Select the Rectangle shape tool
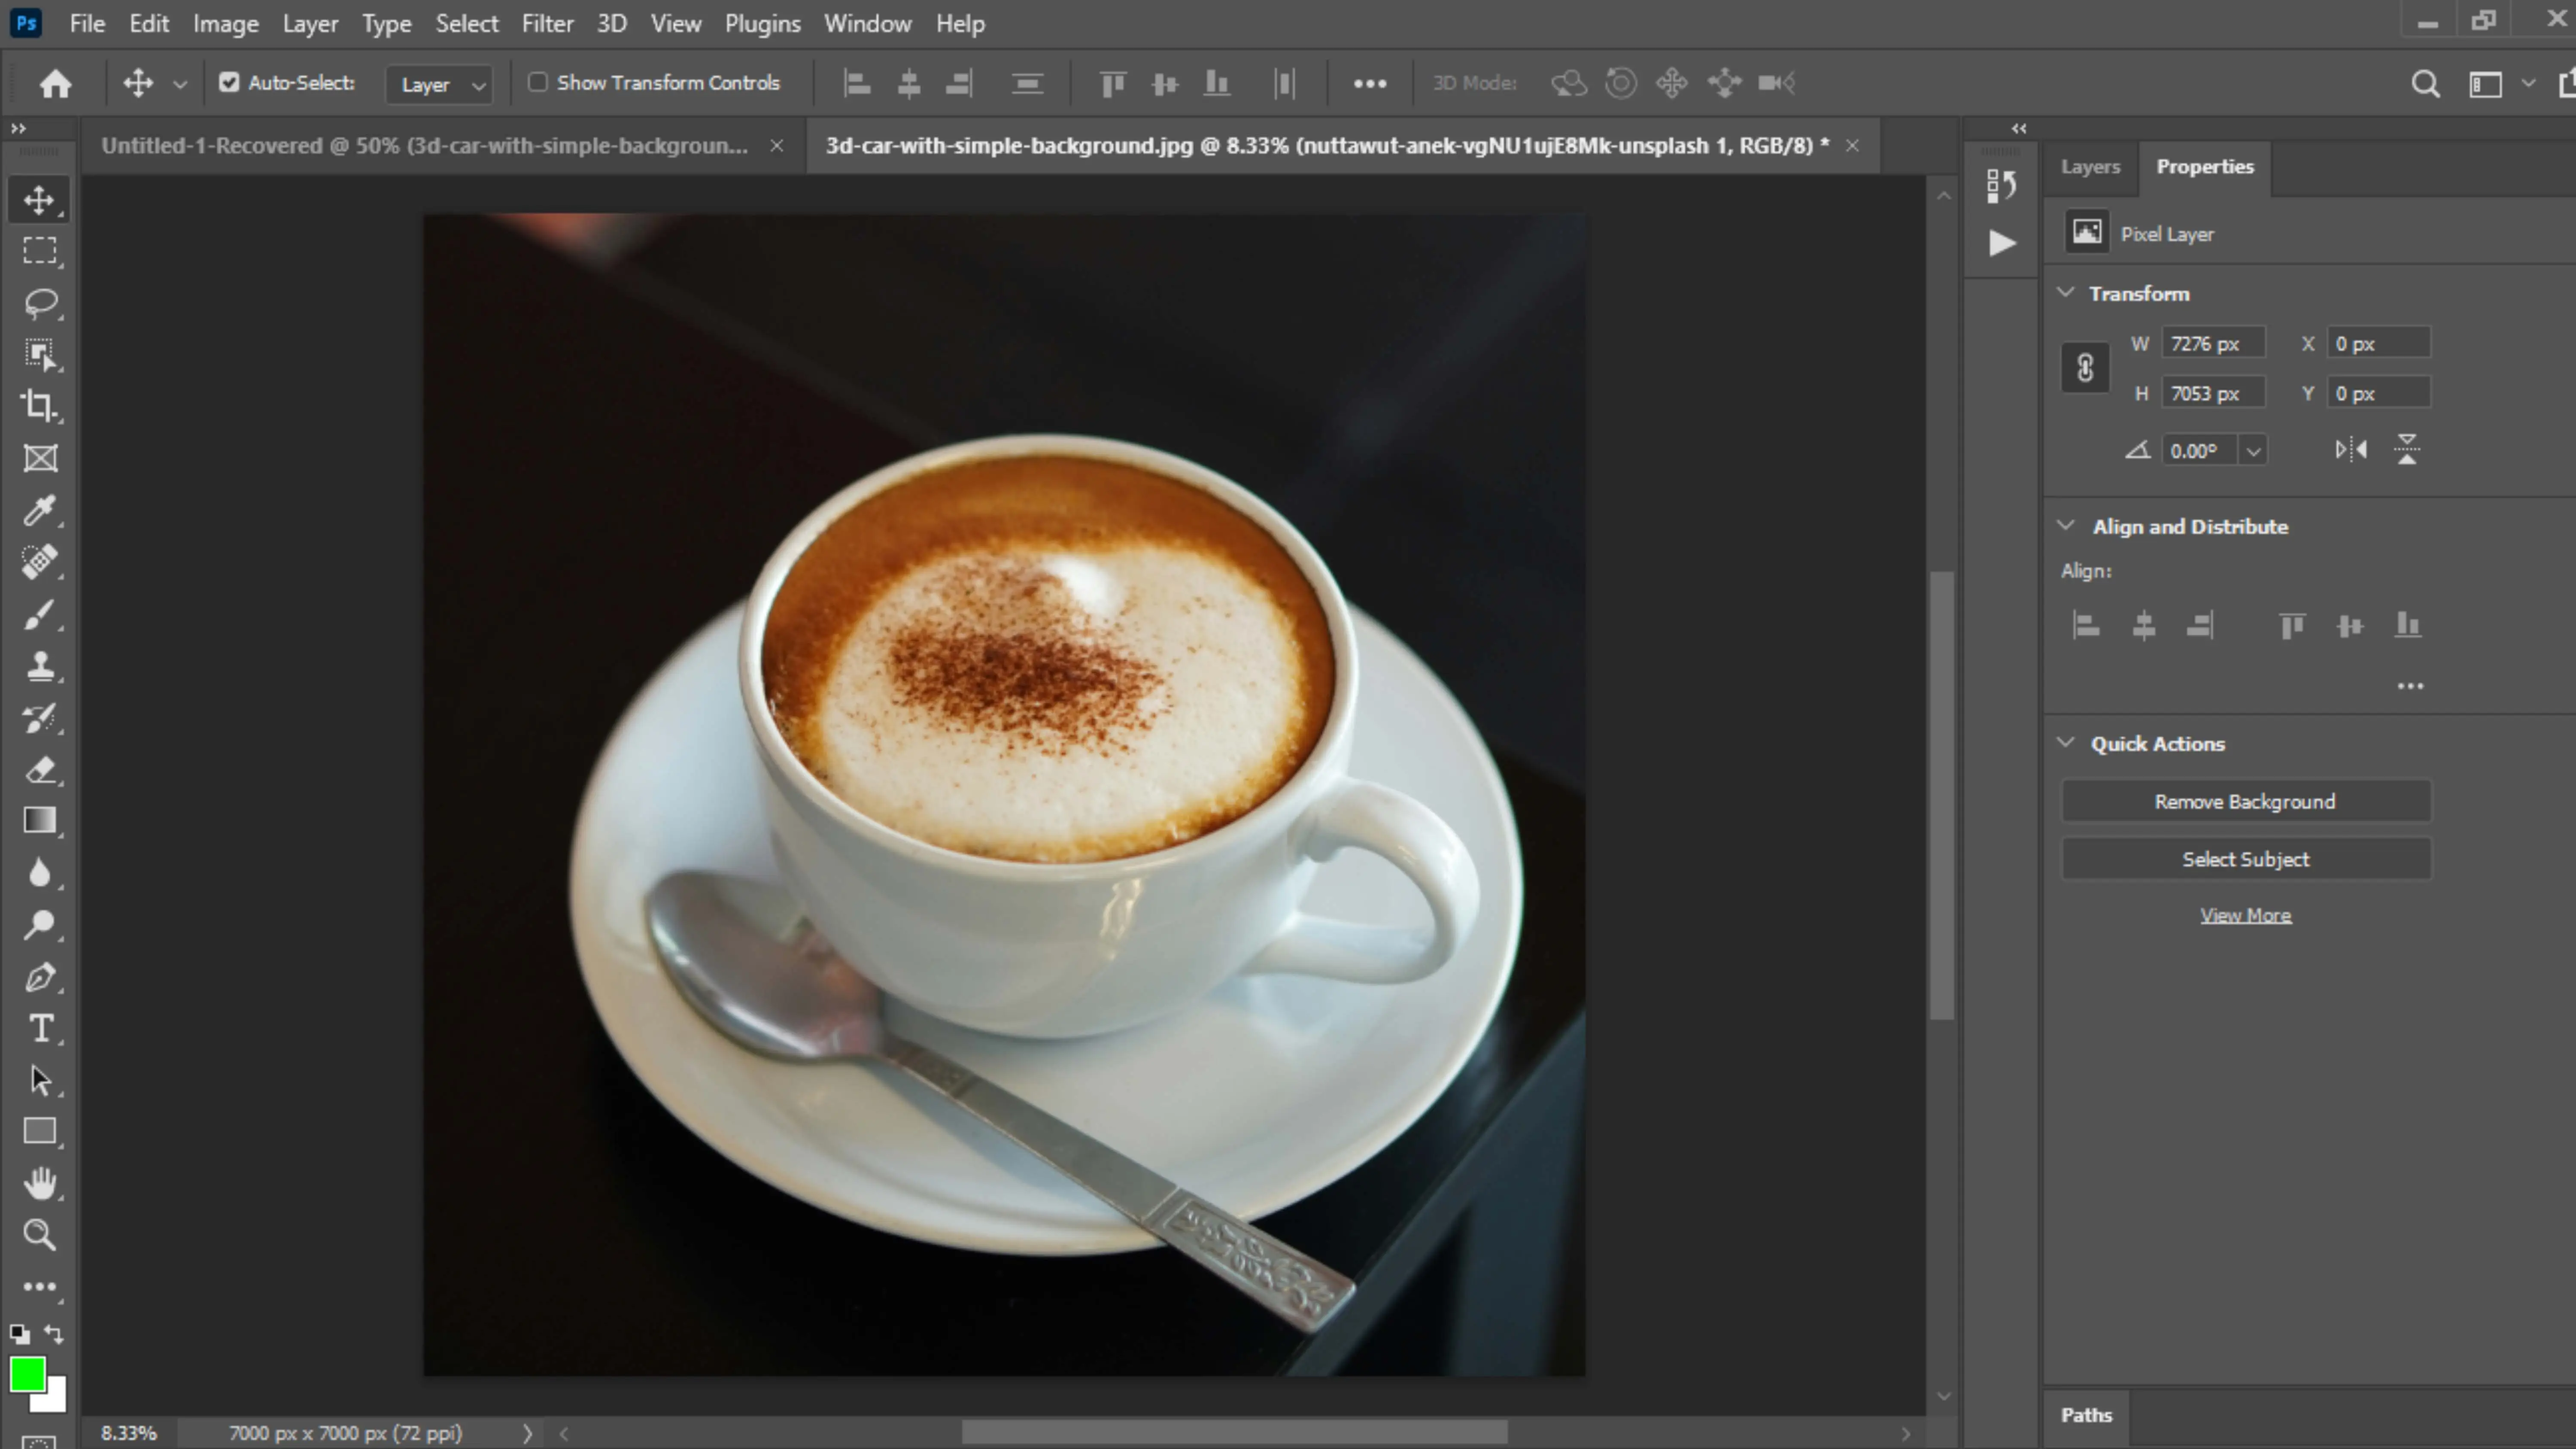 click(39, 1132)
